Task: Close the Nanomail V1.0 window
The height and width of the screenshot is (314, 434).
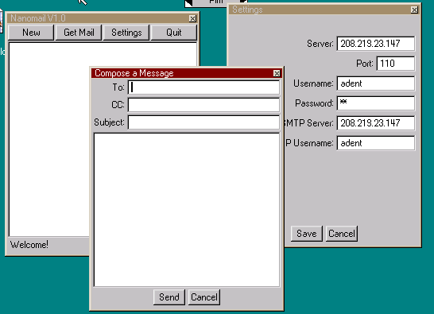Action: 192,18
